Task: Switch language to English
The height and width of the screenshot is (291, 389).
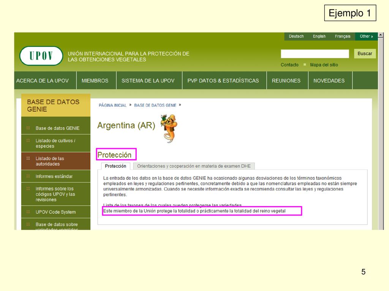Action: (319, 36)
